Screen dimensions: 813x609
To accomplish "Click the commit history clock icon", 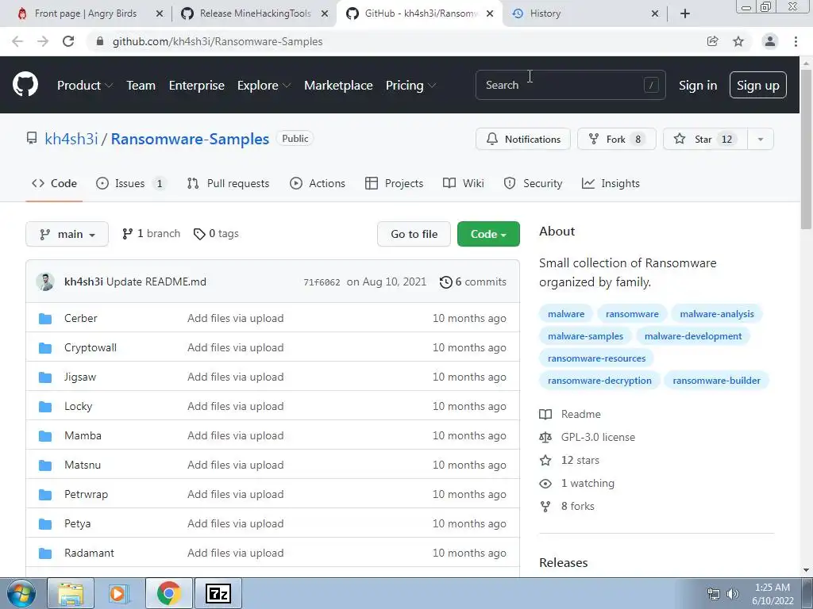I will (x=445, y=282).
